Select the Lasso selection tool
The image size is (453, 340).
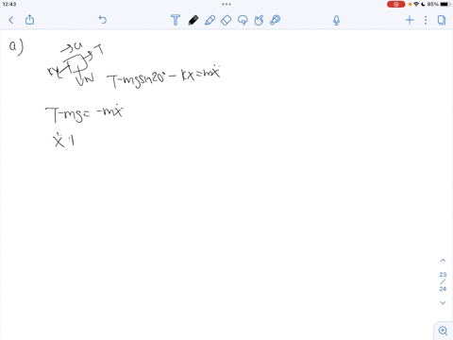(x=243, y=21)
